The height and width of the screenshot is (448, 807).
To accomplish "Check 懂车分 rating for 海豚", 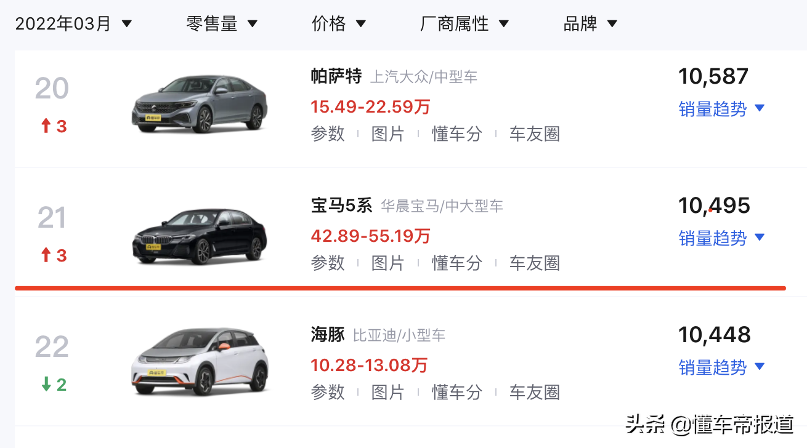I will 456,392.
